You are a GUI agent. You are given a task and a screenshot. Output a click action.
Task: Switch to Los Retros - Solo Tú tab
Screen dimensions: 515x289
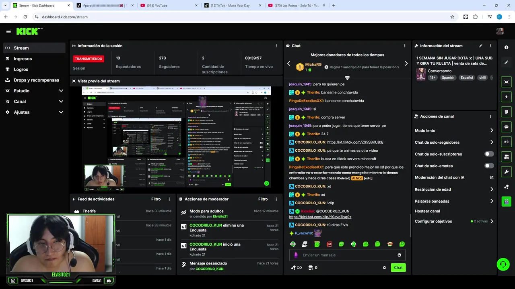click(296, 6)
